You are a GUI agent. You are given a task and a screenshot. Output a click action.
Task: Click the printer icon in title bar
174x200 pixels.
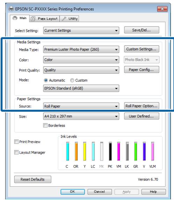pos(11,9)
